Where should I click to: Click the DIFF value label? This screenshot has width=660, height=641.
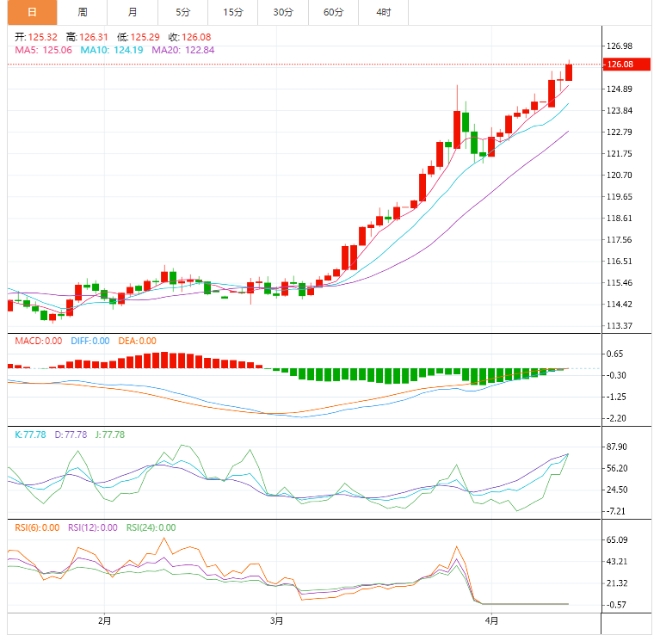pyautogui.click(x=89, y=341)
